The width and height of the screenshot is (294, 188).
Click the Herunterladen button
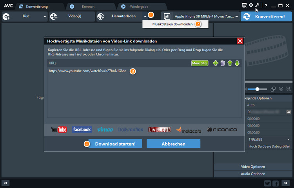(120, 16)
